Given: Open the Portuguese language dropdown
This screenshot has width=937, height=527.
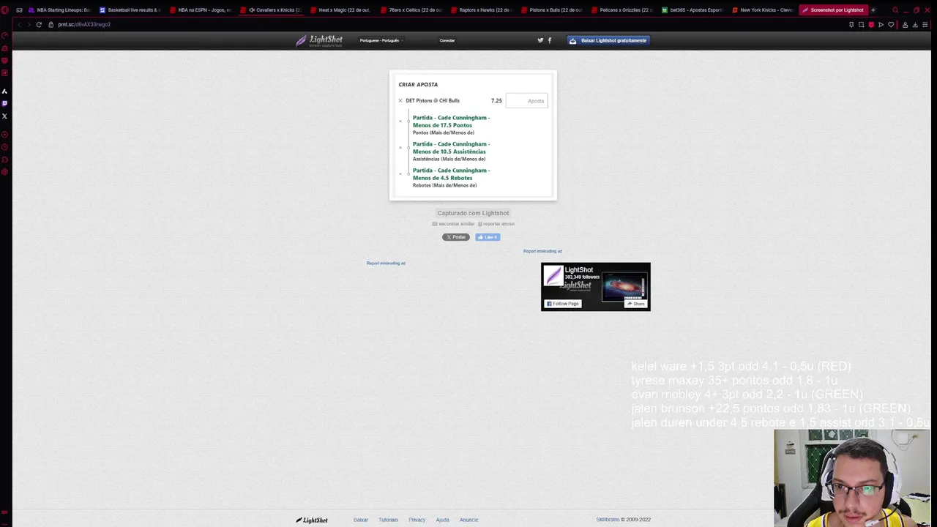Looking at the screenshot, I should click(x=381, y=40).
